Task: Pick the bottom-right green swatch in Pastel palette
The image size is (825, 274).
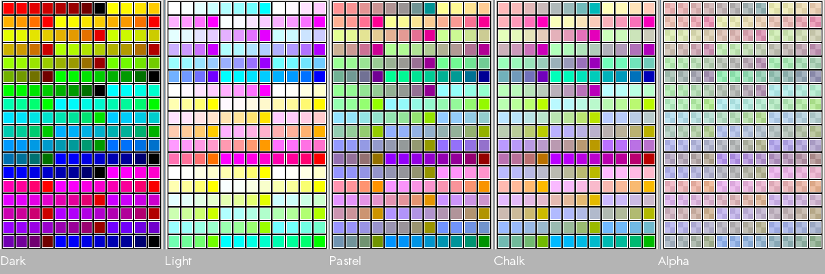Action: coord(484,241)
